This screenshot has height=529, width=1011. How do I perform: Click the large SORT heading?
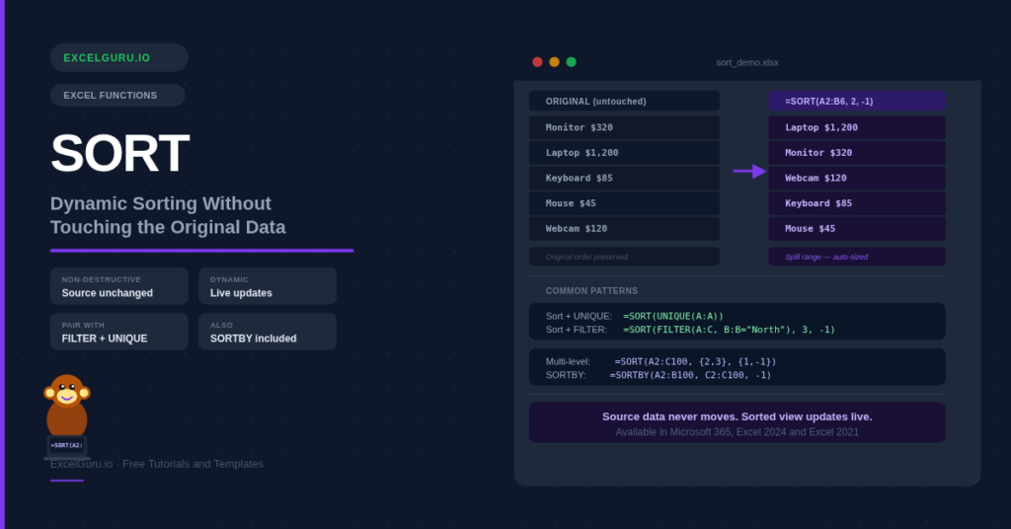coord(119,153)
